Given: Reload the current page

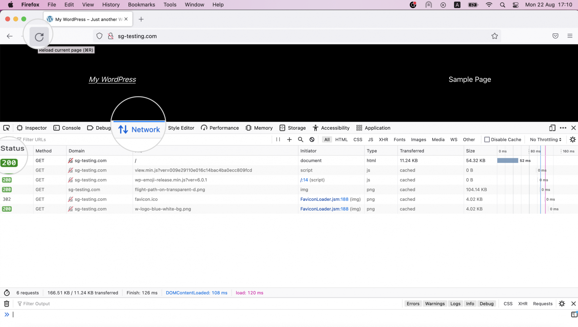Looking at the screenshot, I should 39,37.
